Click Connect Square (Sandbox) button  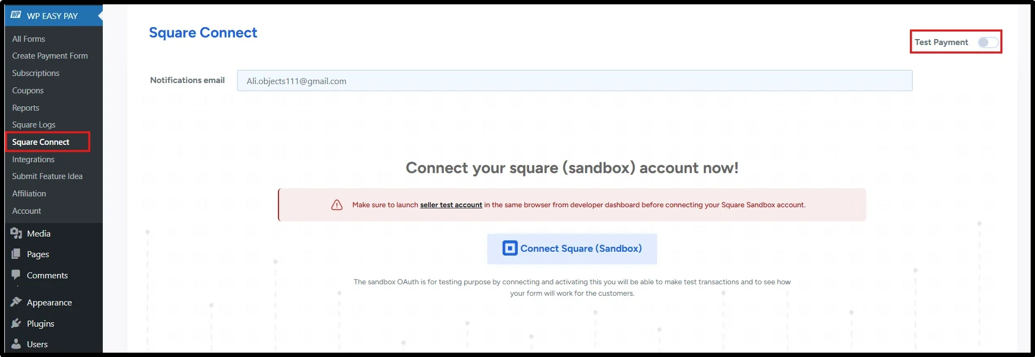click(572, 248)
